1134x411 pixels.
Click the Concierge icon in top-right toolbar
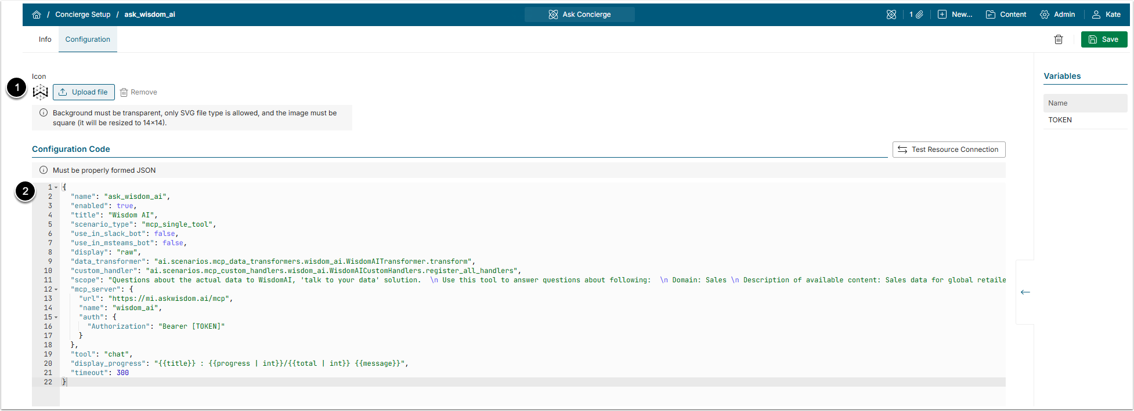[891, 14]
